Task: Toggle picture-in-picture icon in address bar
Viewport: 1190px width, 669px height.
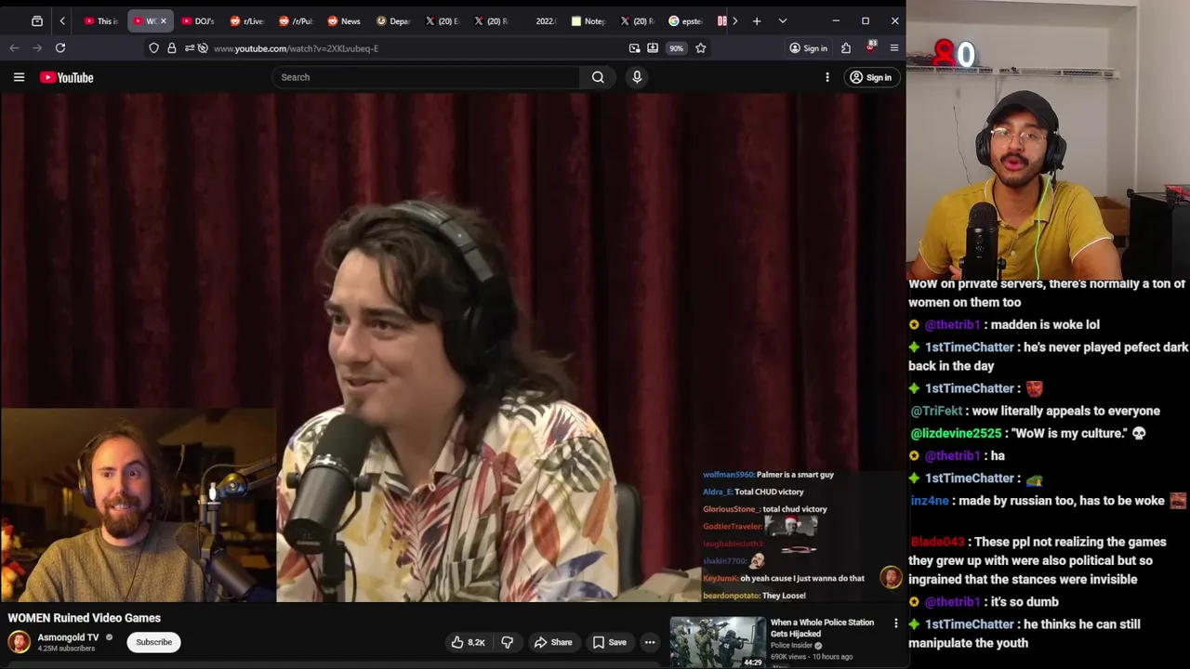Action: [x=634, y=48]
